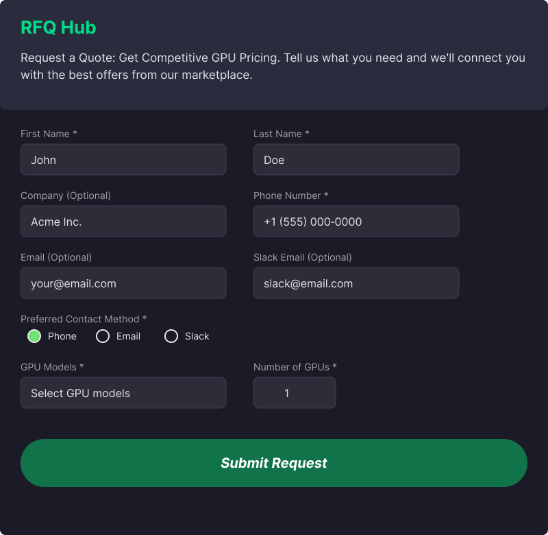Screen dimensions: 548x535
Task: Click the RFQ Hub heading
Action: [x=58, y=27]
